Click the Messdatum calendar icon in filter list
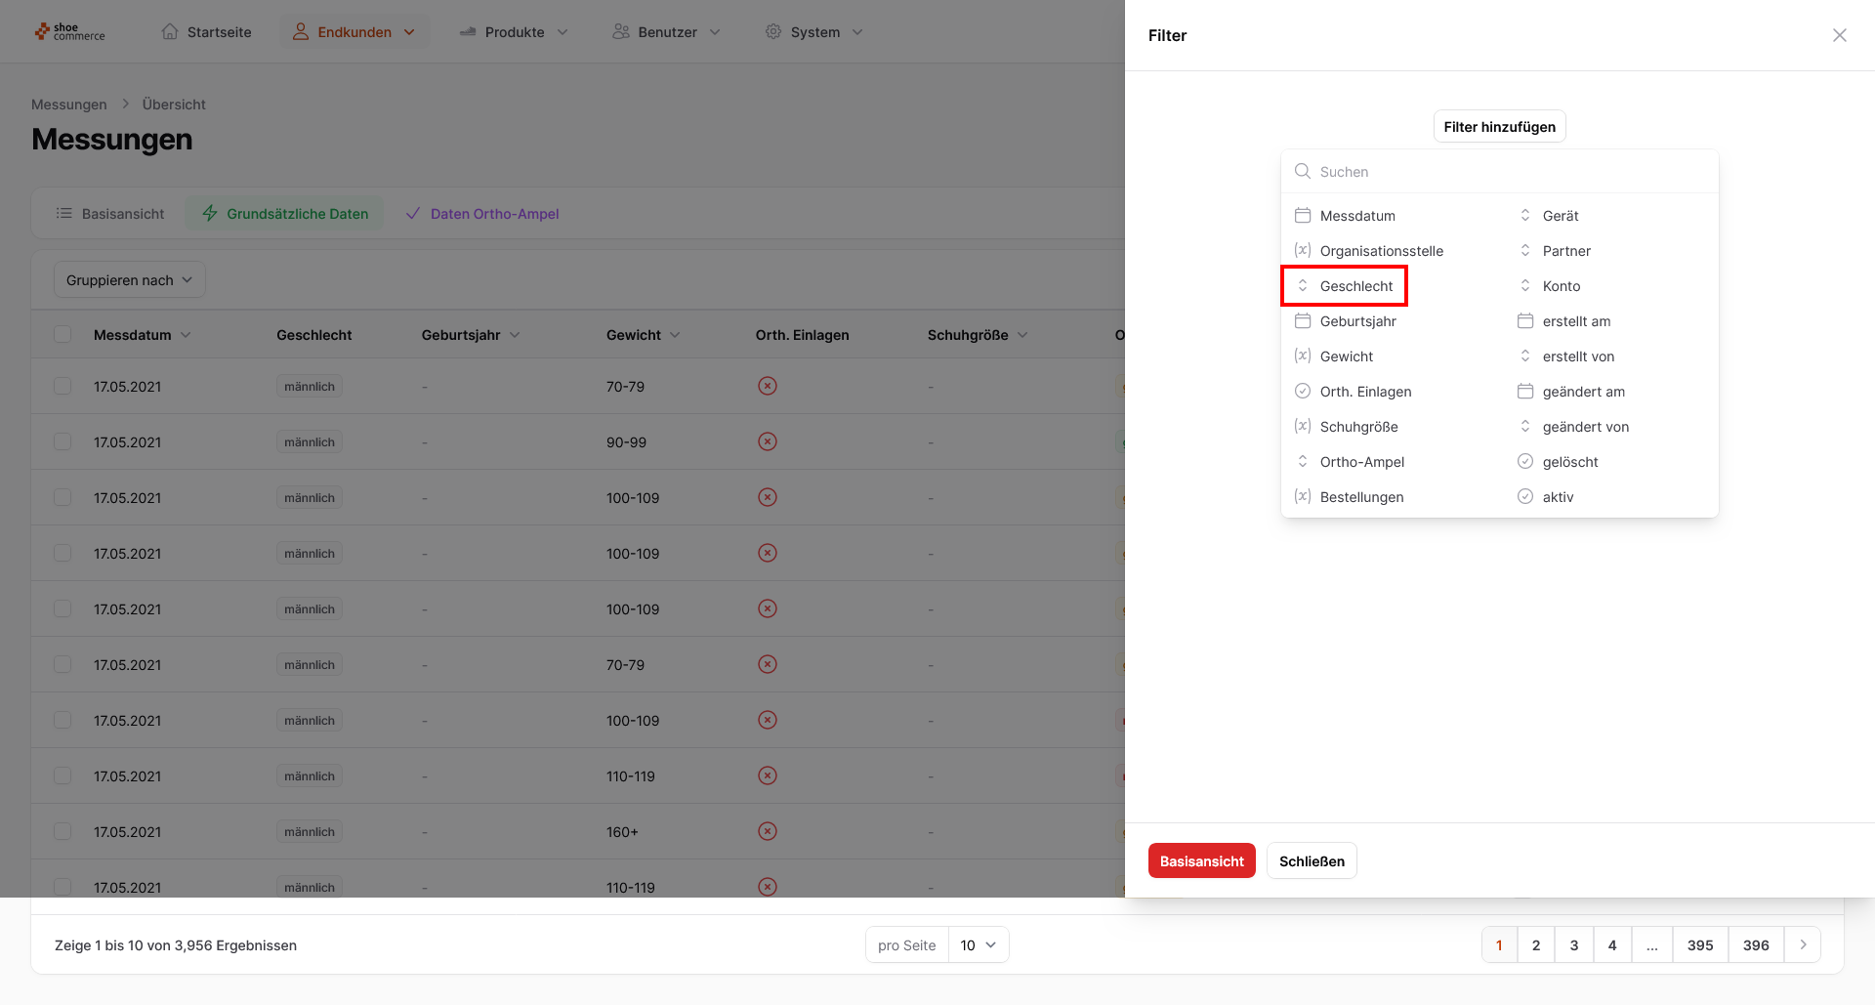Image resolution: width=1875 pixels, height=1005 pixels. pos(1302,216)
